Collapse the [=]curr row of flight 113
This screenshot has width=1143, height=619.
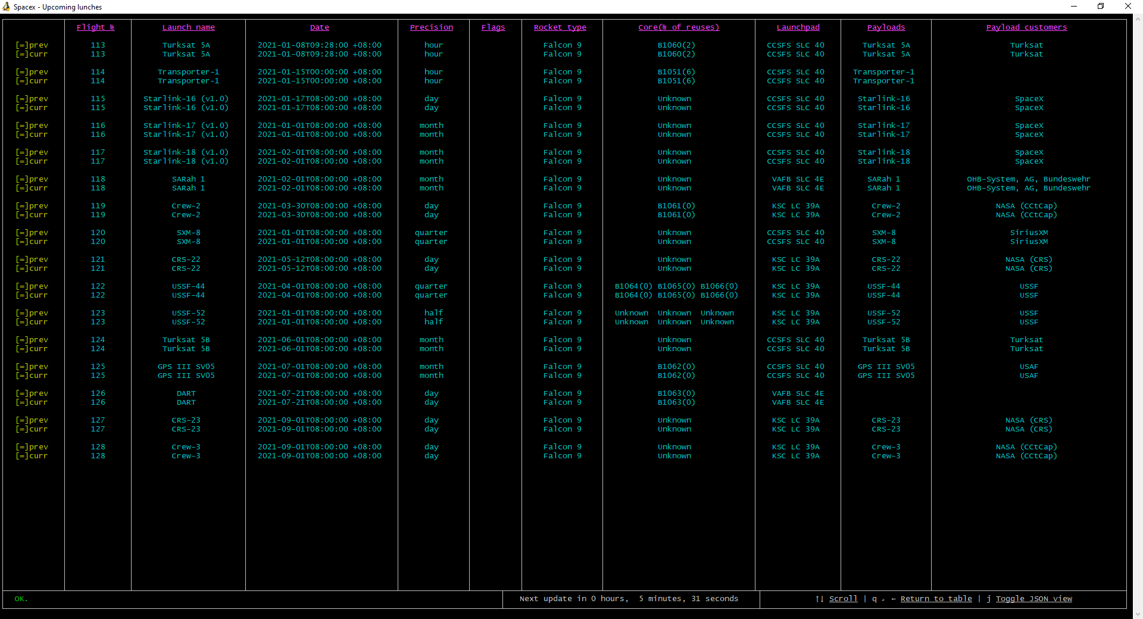[32, 54]
